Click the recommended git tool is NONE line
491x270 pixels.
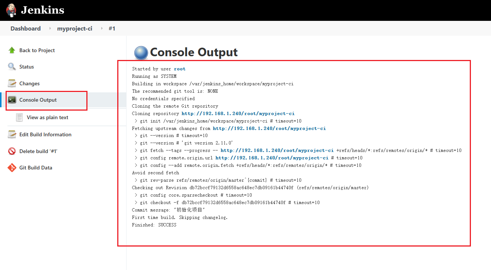175,91
